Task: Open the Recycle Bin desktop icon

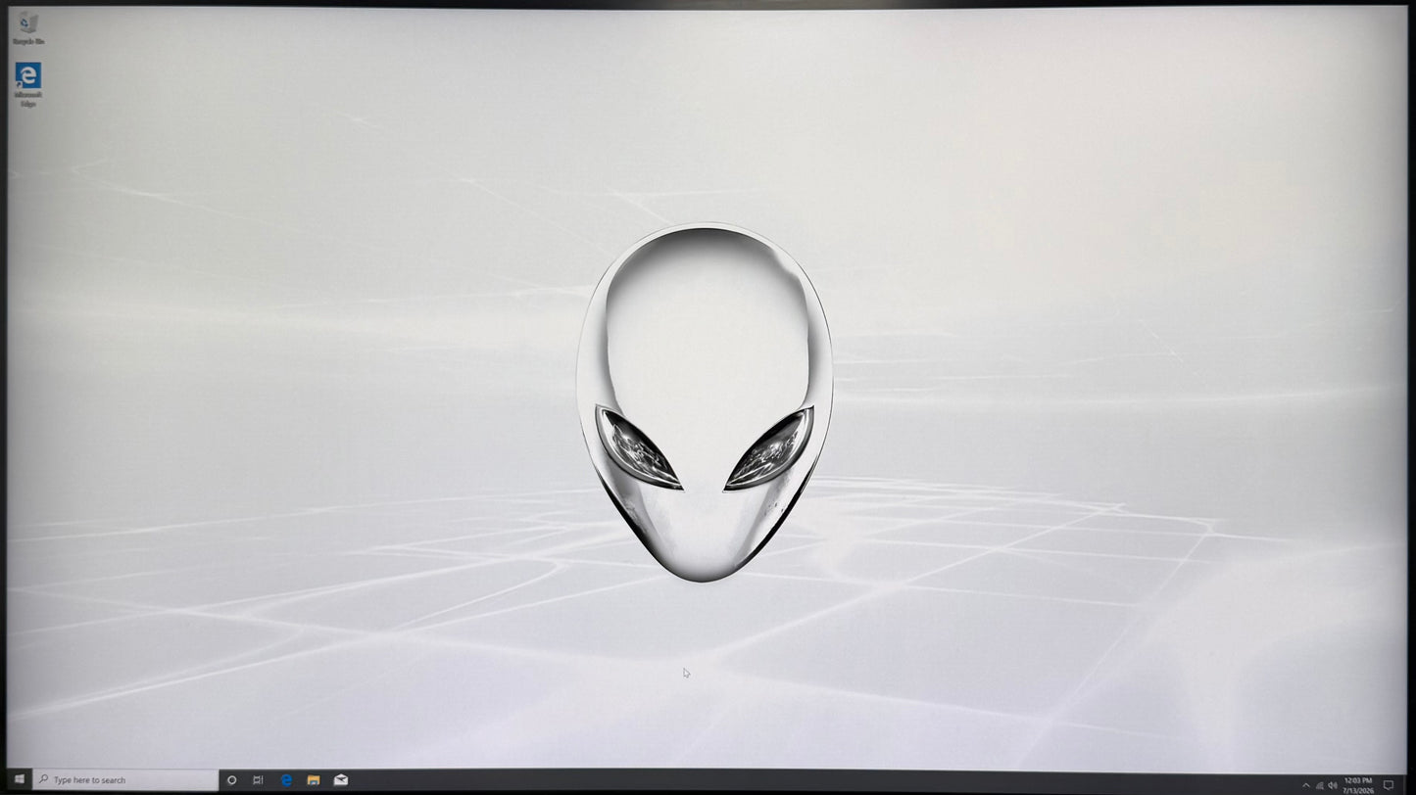Action: click(27, 27)
